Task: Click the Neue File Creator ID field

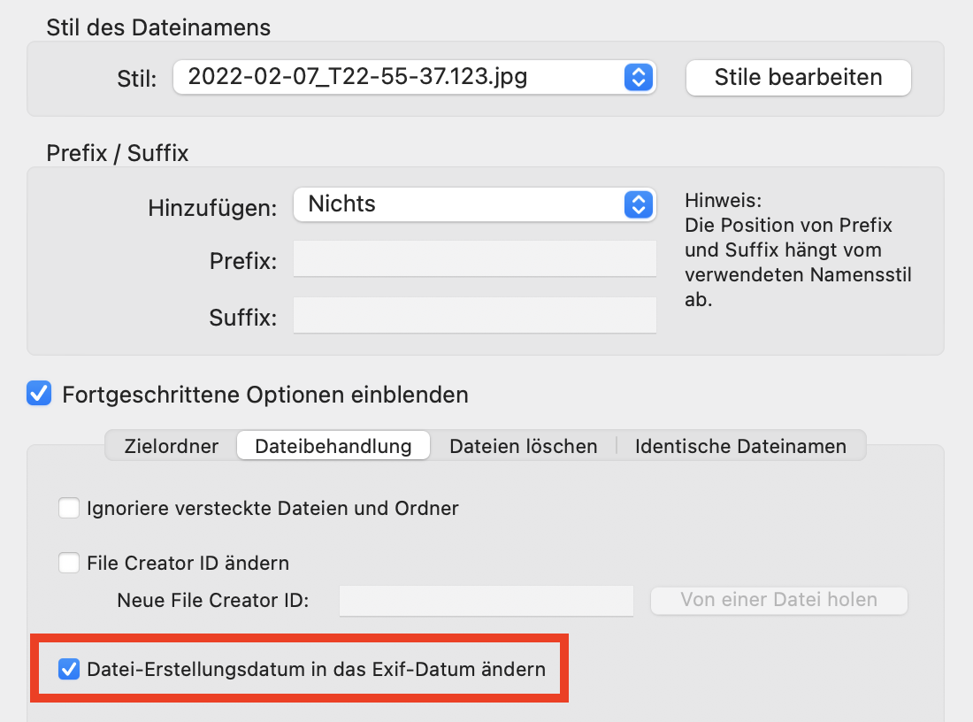Action: point(486,601)
